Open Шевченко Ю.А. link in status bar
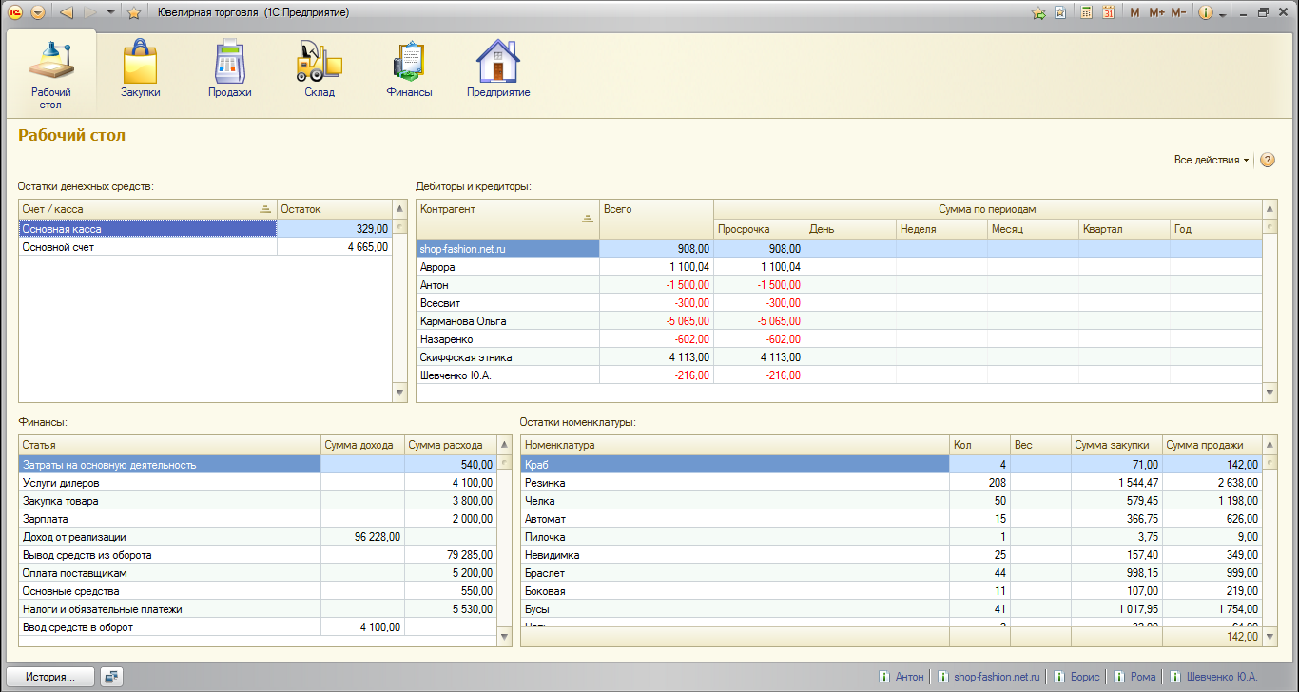This screenshot has height=692, width=1299. (x=1213, y=677)
